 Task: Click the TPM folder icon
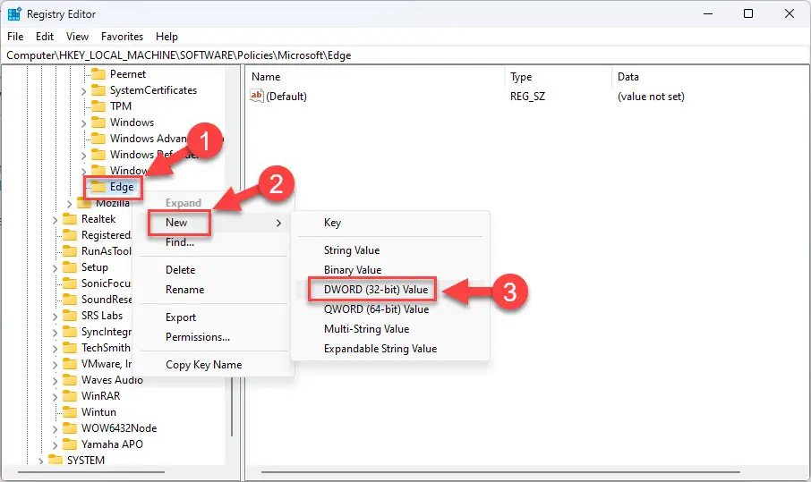(98, 106)
